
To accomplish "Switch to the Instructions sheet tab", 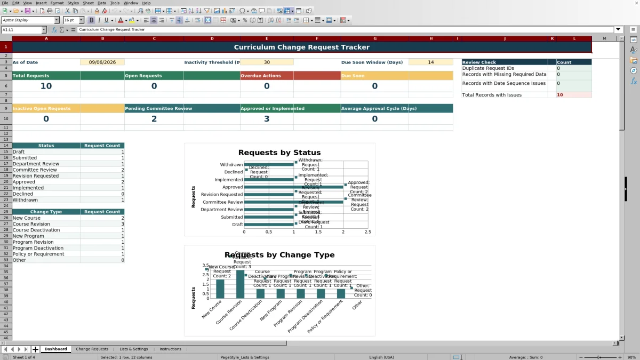I will [170, 349].
